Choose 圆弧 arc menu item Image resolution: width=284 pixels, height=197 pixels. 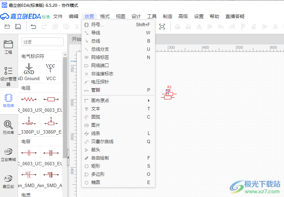[x=118, y=117]
